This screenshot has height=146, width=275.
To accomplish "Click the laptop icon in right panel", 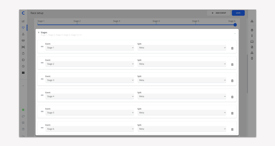I will coord(252,41).
